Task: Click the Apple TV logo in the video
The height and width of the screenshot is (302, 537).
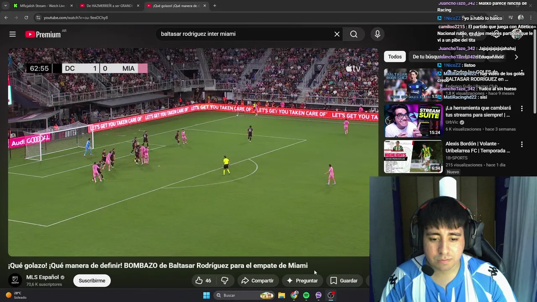Action: [353, 69]
